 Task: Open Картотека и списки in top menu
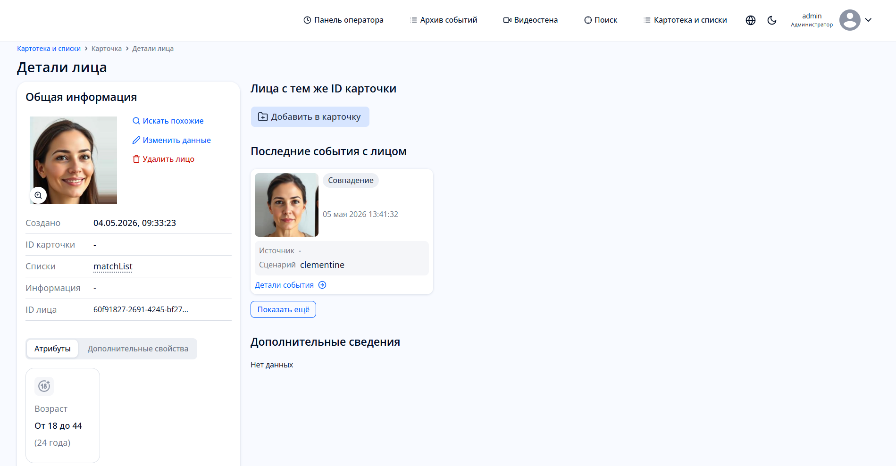point(685,20)
